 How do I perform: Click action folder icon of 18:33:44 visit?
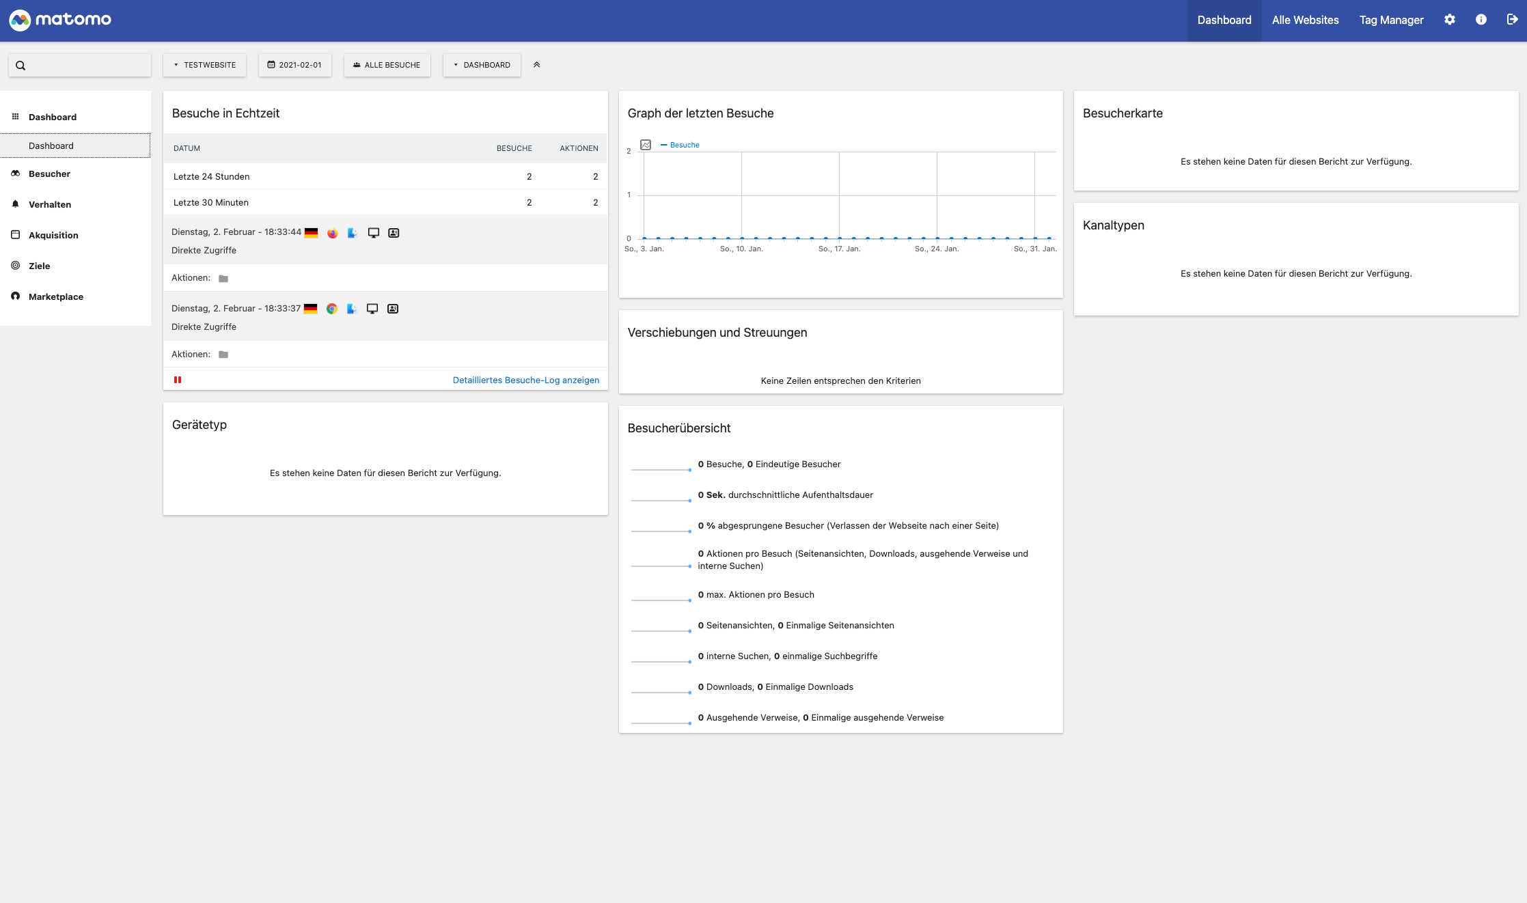(223, 279)
